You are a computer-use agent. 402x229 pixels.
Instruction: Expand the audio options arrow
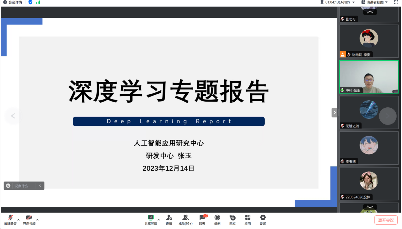19,220
